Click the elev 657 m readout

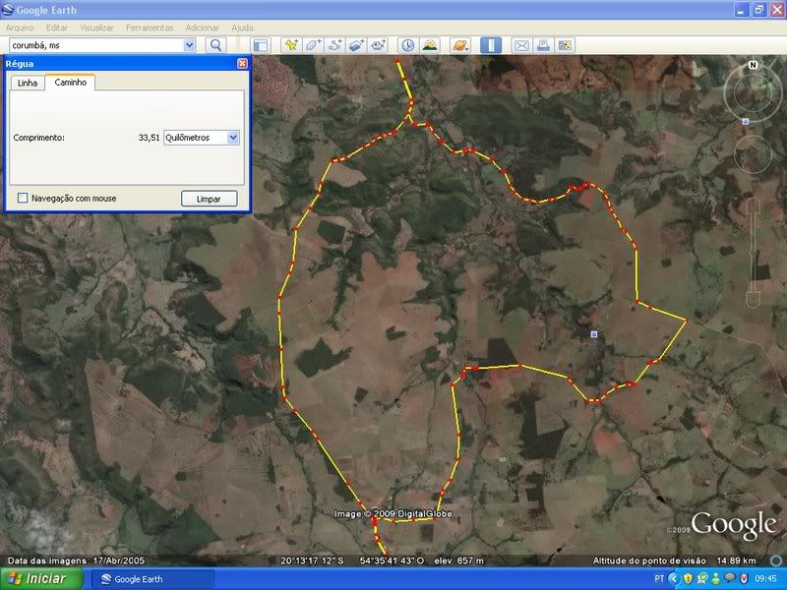point(458,560)
